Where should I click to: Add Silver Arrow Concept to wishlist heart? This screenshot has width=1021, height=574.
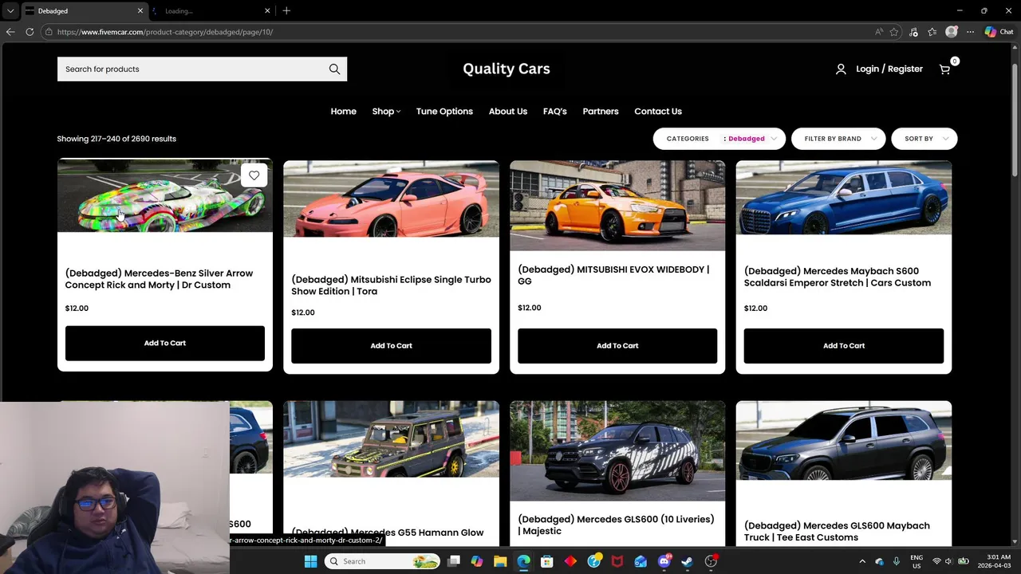click(x=254, y=175)
